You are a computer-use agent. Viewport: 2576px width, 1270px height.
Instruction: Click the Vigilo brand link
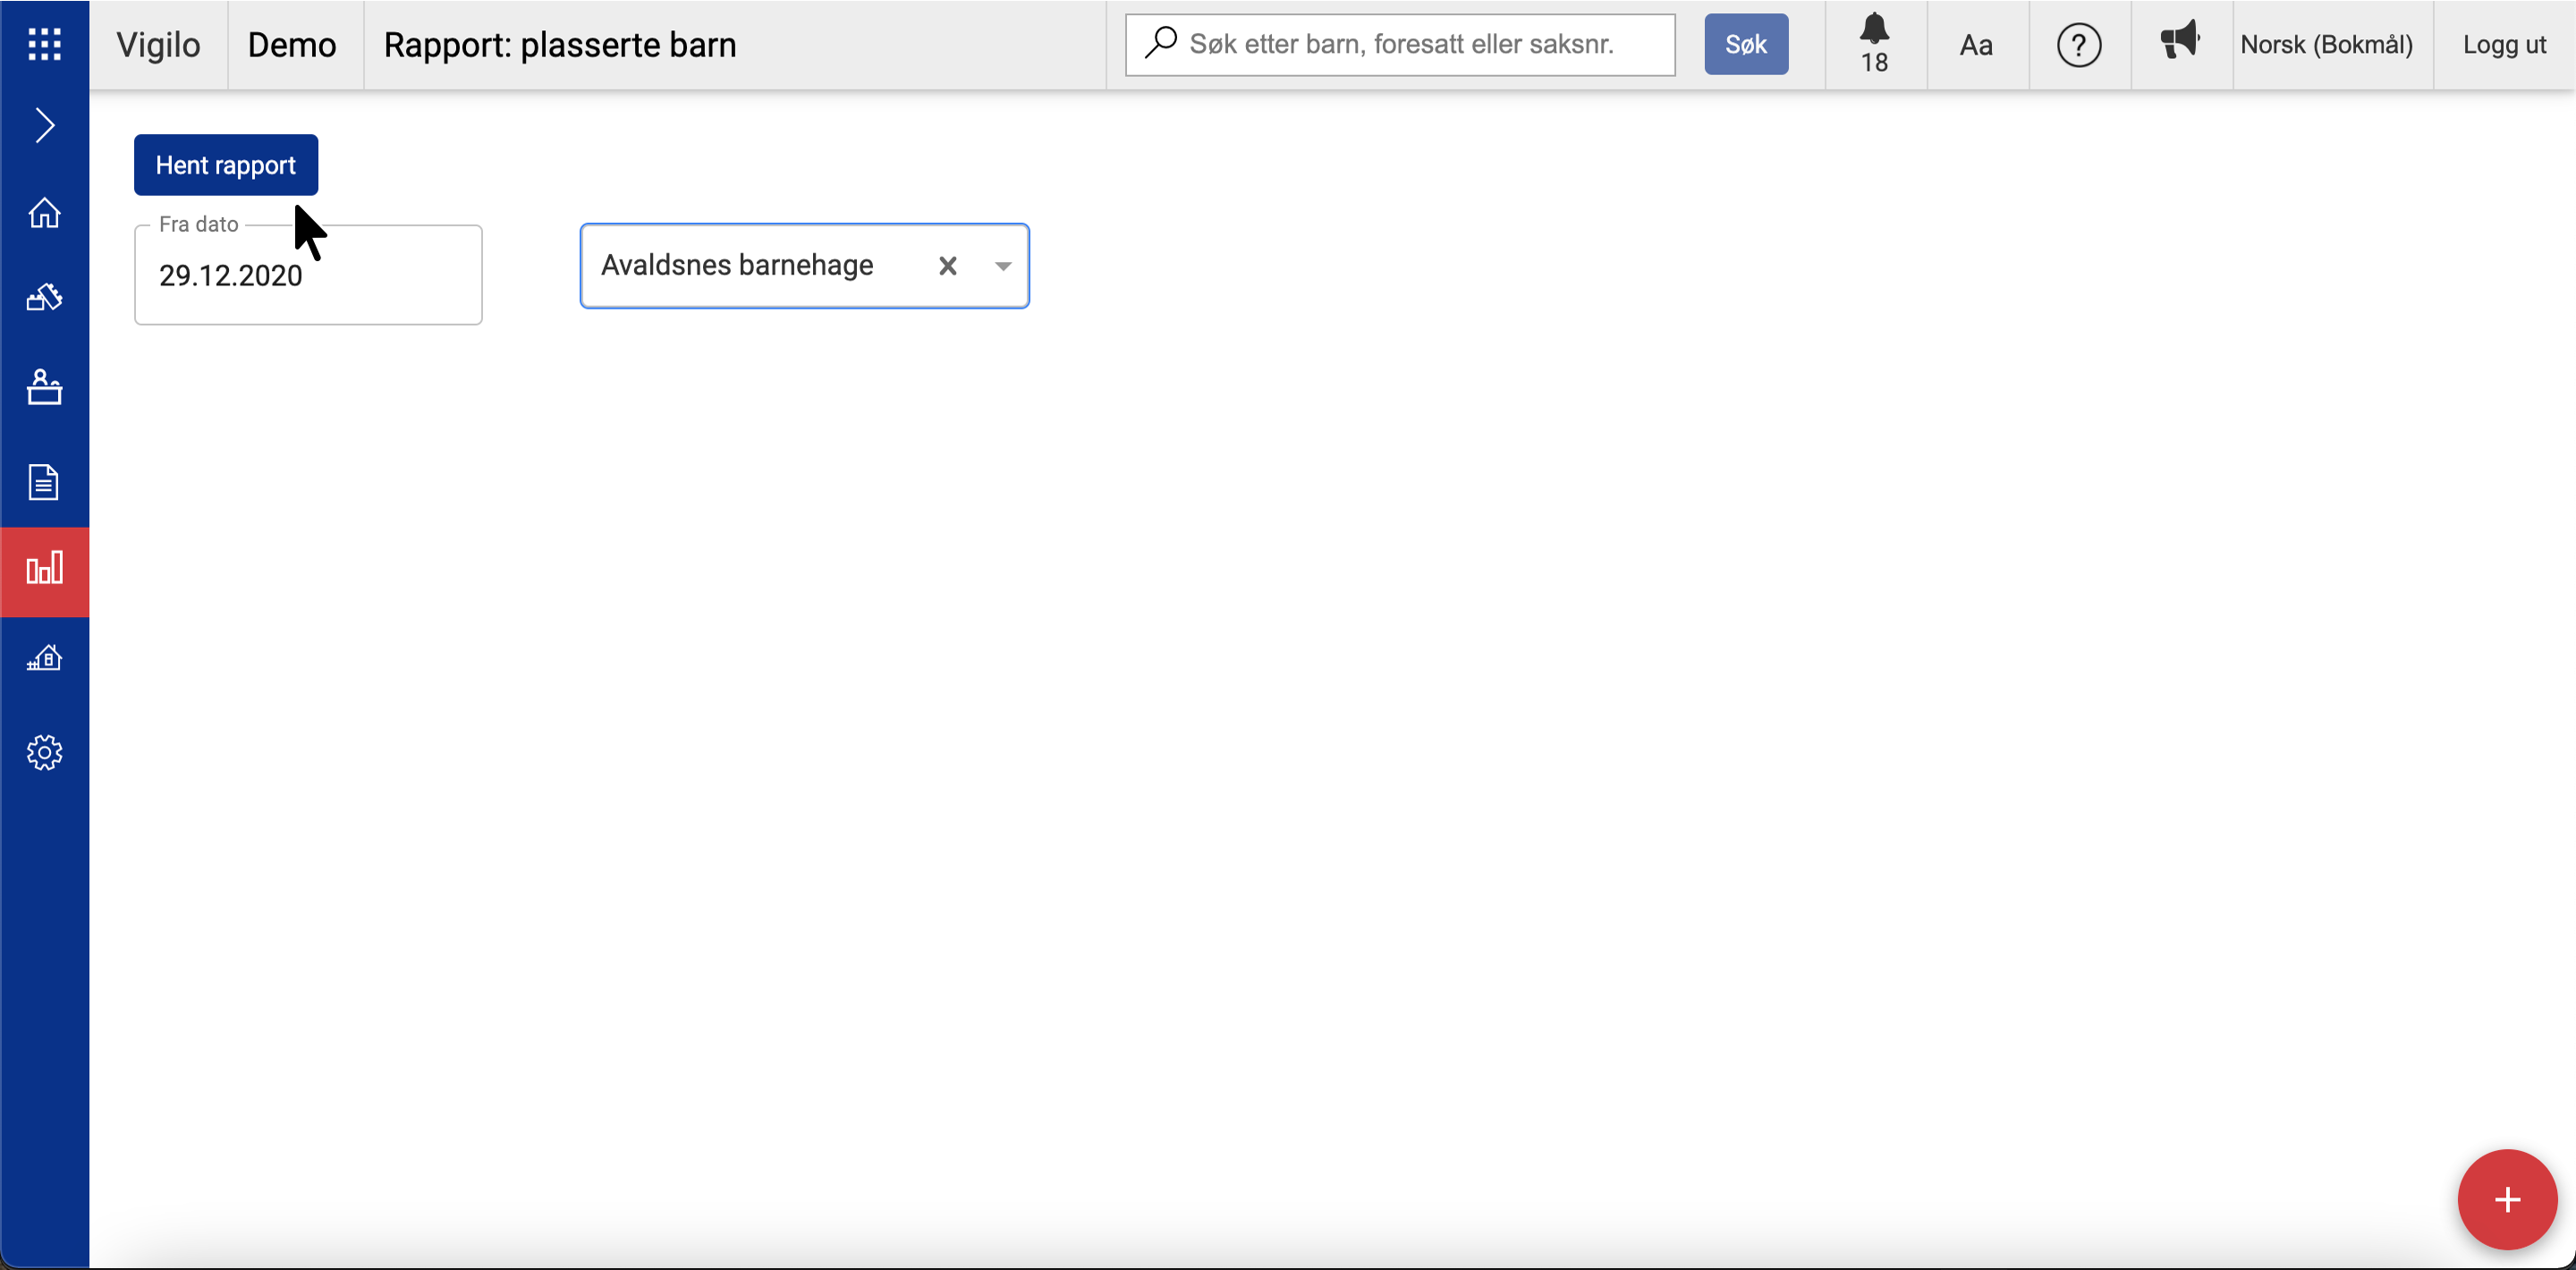[158, 45]
